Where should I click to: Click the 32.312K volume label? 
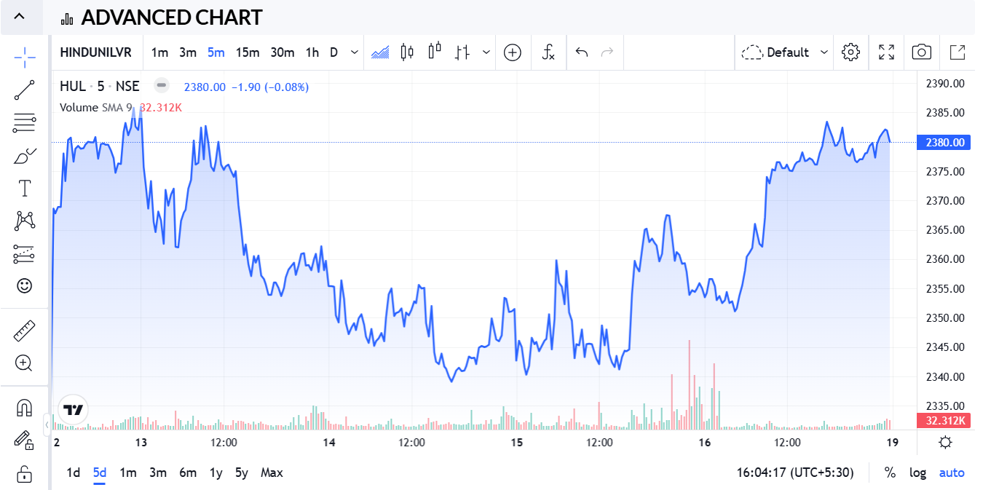(x=944, y=420)
